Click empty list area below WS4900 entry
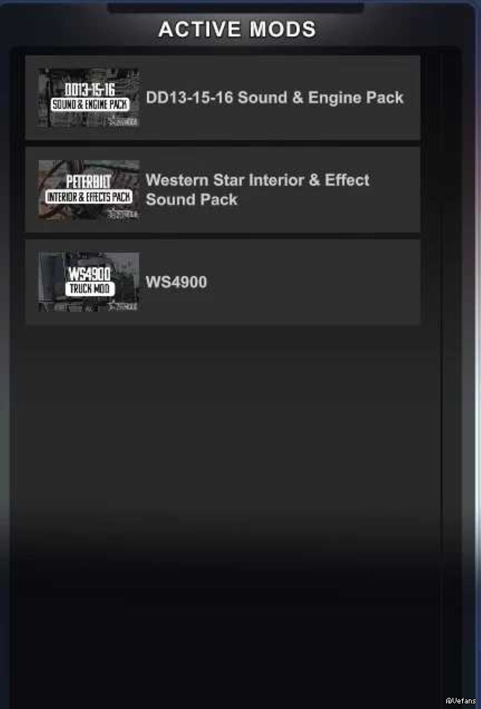481x709 pixels. (222, 480)
